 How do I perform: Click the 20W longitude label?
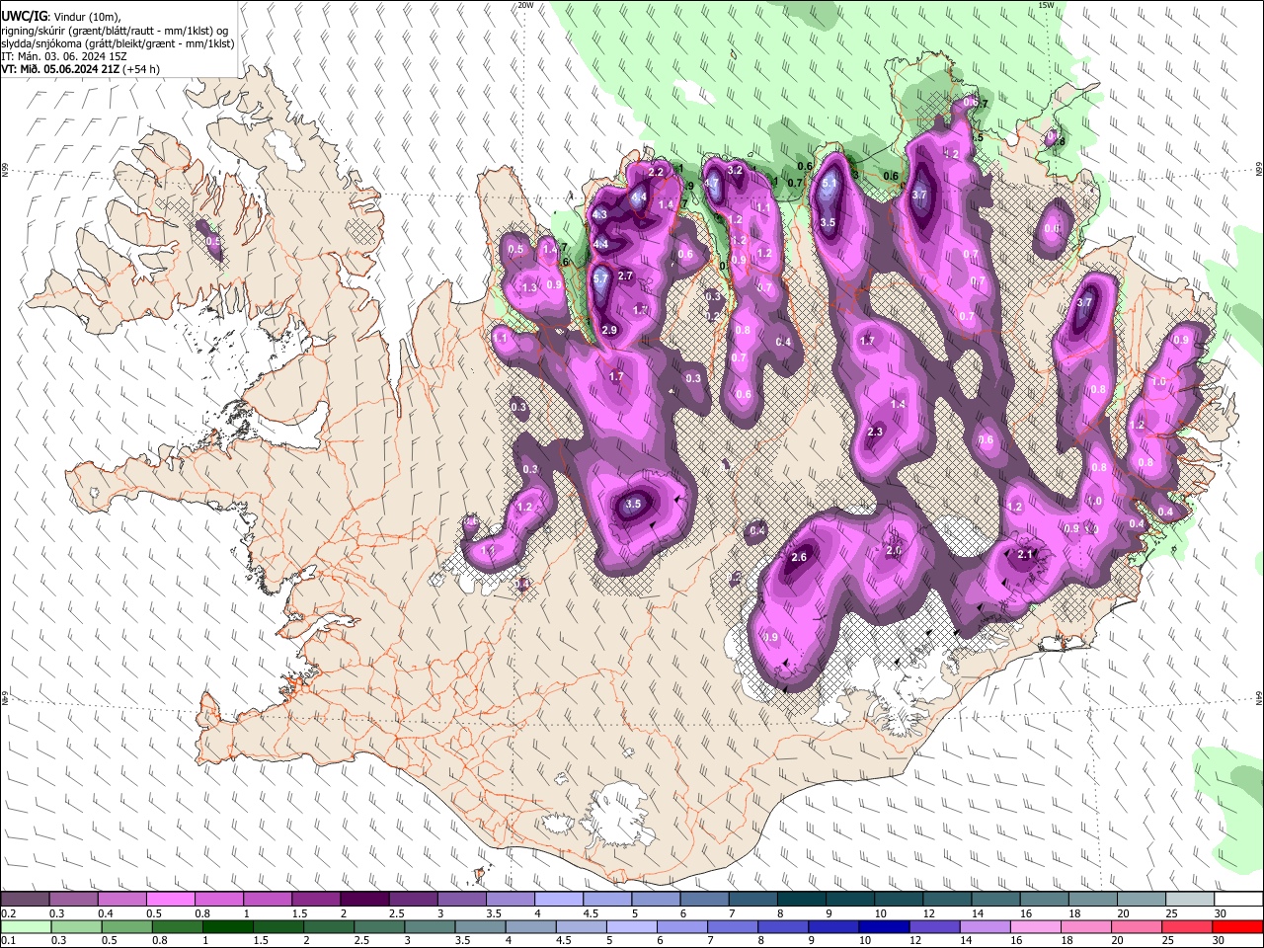(525, 5)
